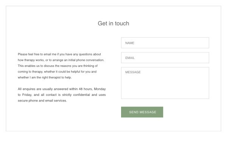Focus the NAME input field
The width and height of the screenshot is (227, 143).
(165, 43)
